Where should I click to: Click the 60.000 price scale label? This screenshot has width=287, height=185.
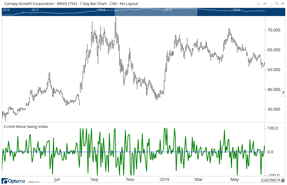(x=274, y=50)
